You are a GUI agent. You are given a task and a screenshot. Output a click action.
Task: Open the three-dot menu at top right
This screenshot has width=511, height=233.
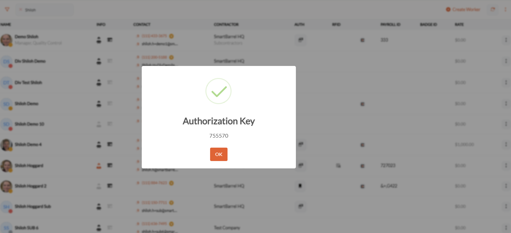point(506,9)
